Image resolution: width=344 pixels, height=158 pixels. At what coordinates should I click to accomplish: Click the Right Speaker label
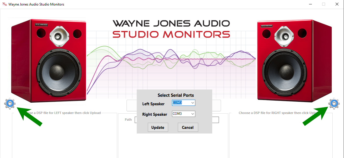155,114
